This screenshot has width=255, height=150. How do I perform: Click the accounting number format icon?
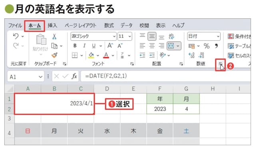(x=192, y=46)
